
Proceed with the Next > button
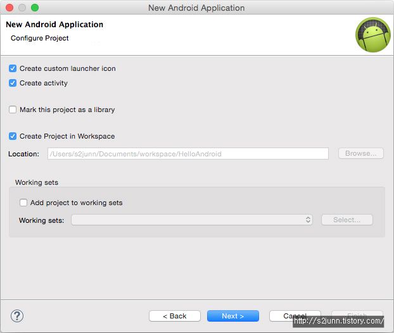point(233,316)
